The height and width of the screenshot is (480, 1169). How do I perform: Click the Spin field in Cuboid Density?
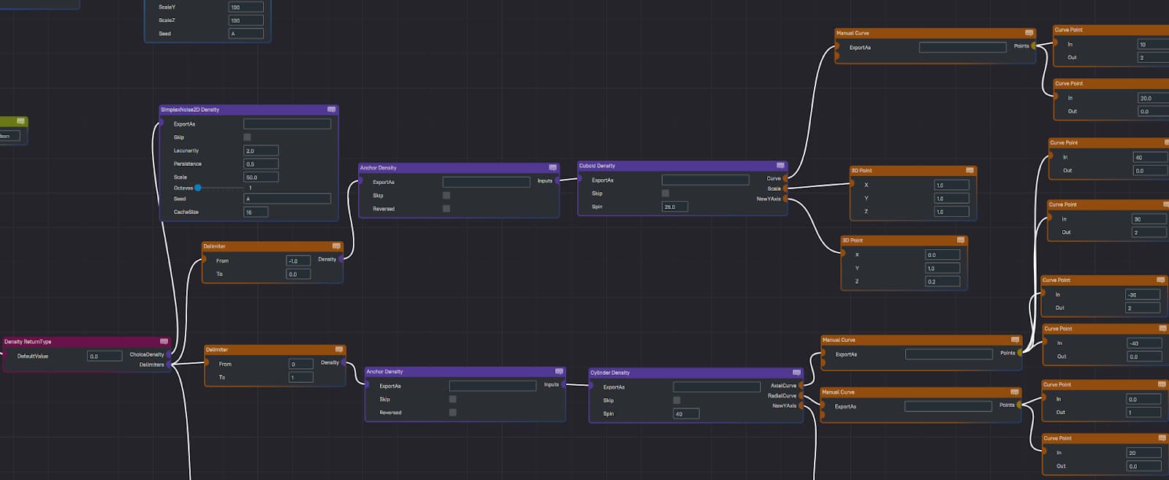[674, 207]
